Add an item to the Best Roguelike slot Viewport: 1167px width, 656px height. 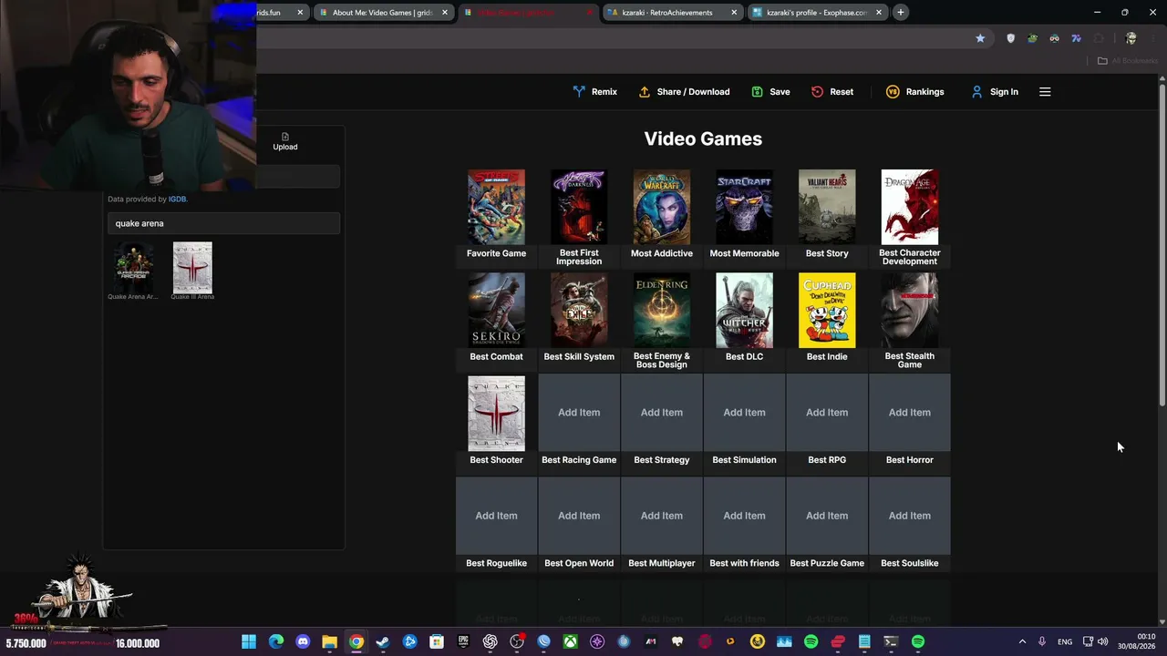pyautogui.click(x=496, y=516)
